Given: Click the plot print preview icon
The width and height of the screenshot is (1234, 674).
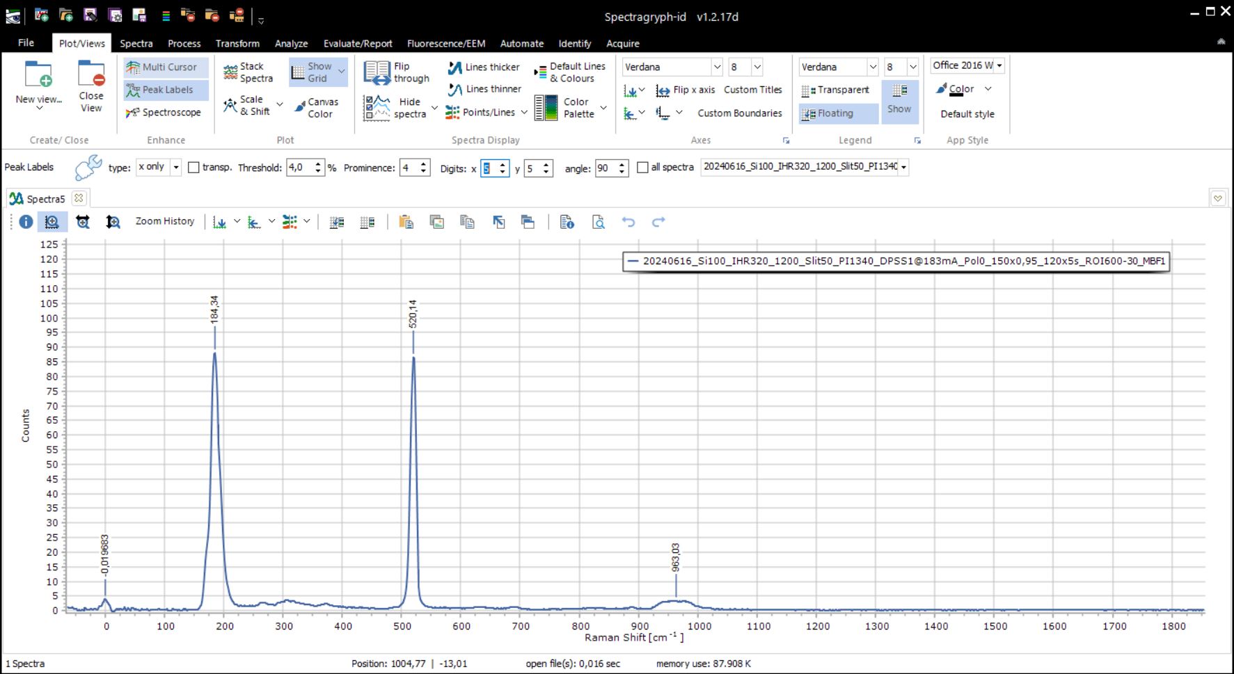Looking at the screenshot, I should click(x=599, y=222).
